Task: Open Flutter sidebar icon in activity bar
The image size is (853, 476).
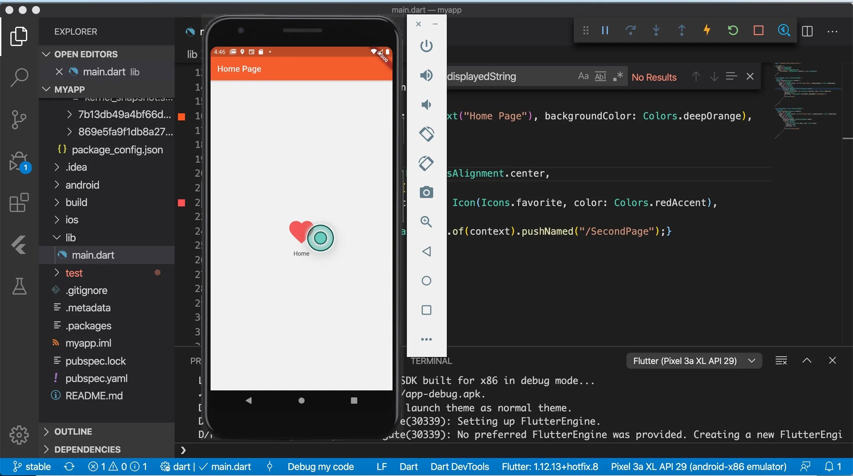Action: coord(19,245)
